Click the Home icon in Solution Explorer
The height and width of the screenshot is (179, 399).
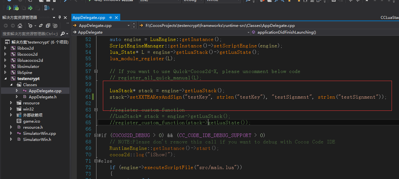(20, 26)
